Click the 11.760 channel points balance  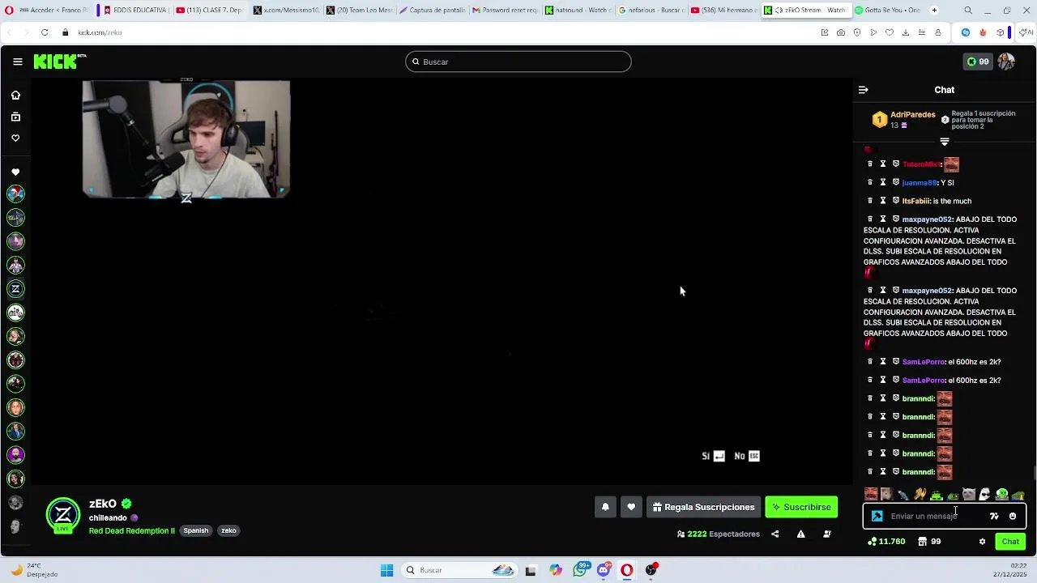pos(886,542)
